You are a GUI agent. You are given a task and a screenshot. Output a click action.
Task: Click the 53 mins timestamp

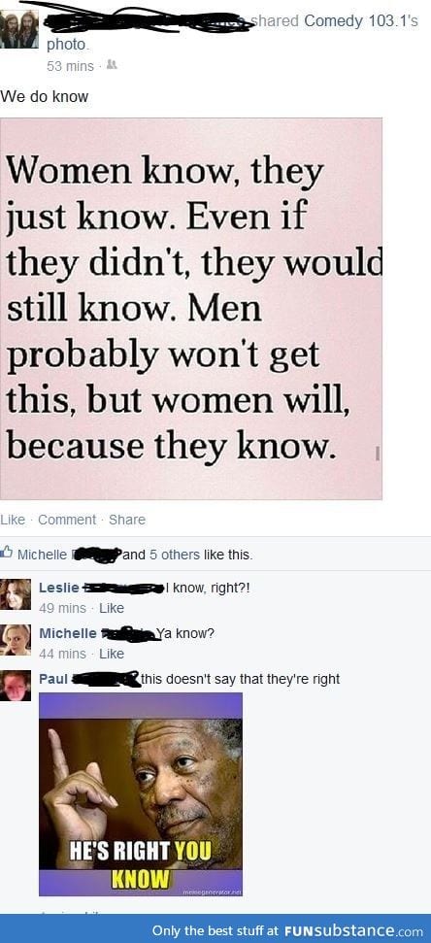point(70,66)
